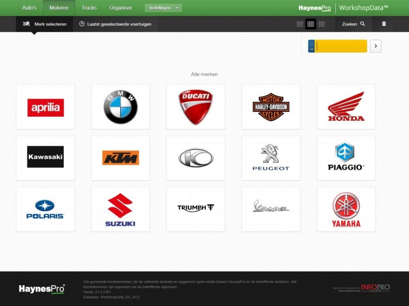
Task: Switch to the Motoren tab
Action: [59, 8]
